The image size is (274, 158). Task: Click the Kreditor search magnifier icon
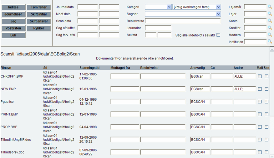coord(270,28)
